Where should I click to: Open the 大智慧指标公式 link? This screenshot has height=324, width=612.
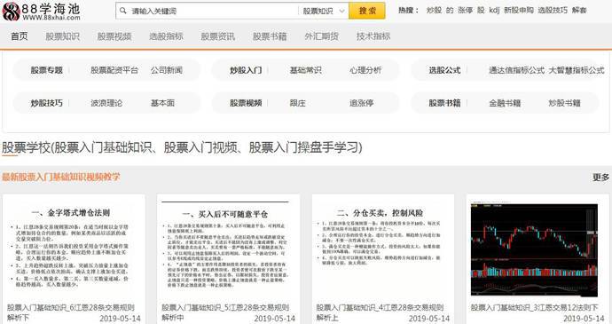(577, 70)
